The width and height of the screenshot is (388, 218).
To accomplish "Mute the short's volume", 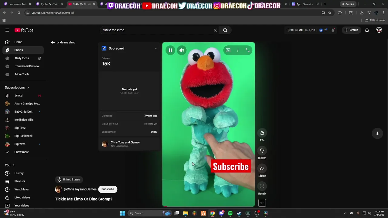I will tap(182, 50).
